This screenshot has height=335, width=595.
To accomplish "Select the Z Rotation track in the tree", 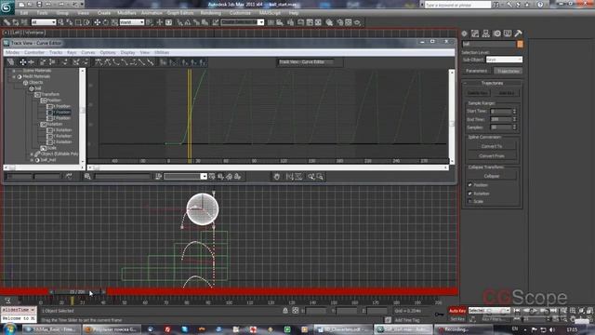I will (x=62, y=142).
